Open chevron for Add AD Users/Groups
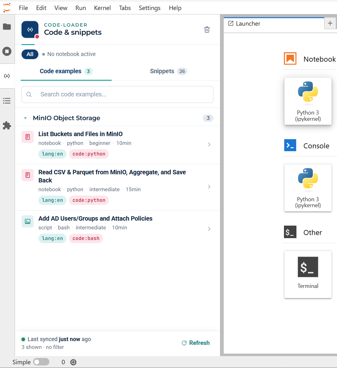The image size is (337, 368). 209,229
